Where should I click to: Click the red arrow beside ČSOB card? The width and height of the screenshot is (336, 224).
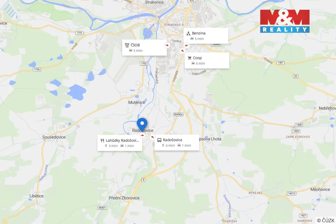pyautogui.click(x=167, y=45)
